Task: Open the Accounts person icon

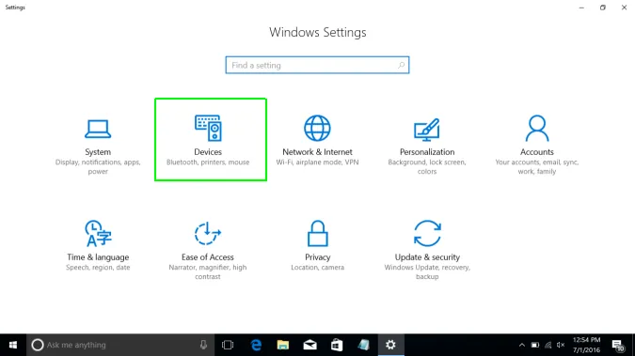Action: click(x=537, y=129)
